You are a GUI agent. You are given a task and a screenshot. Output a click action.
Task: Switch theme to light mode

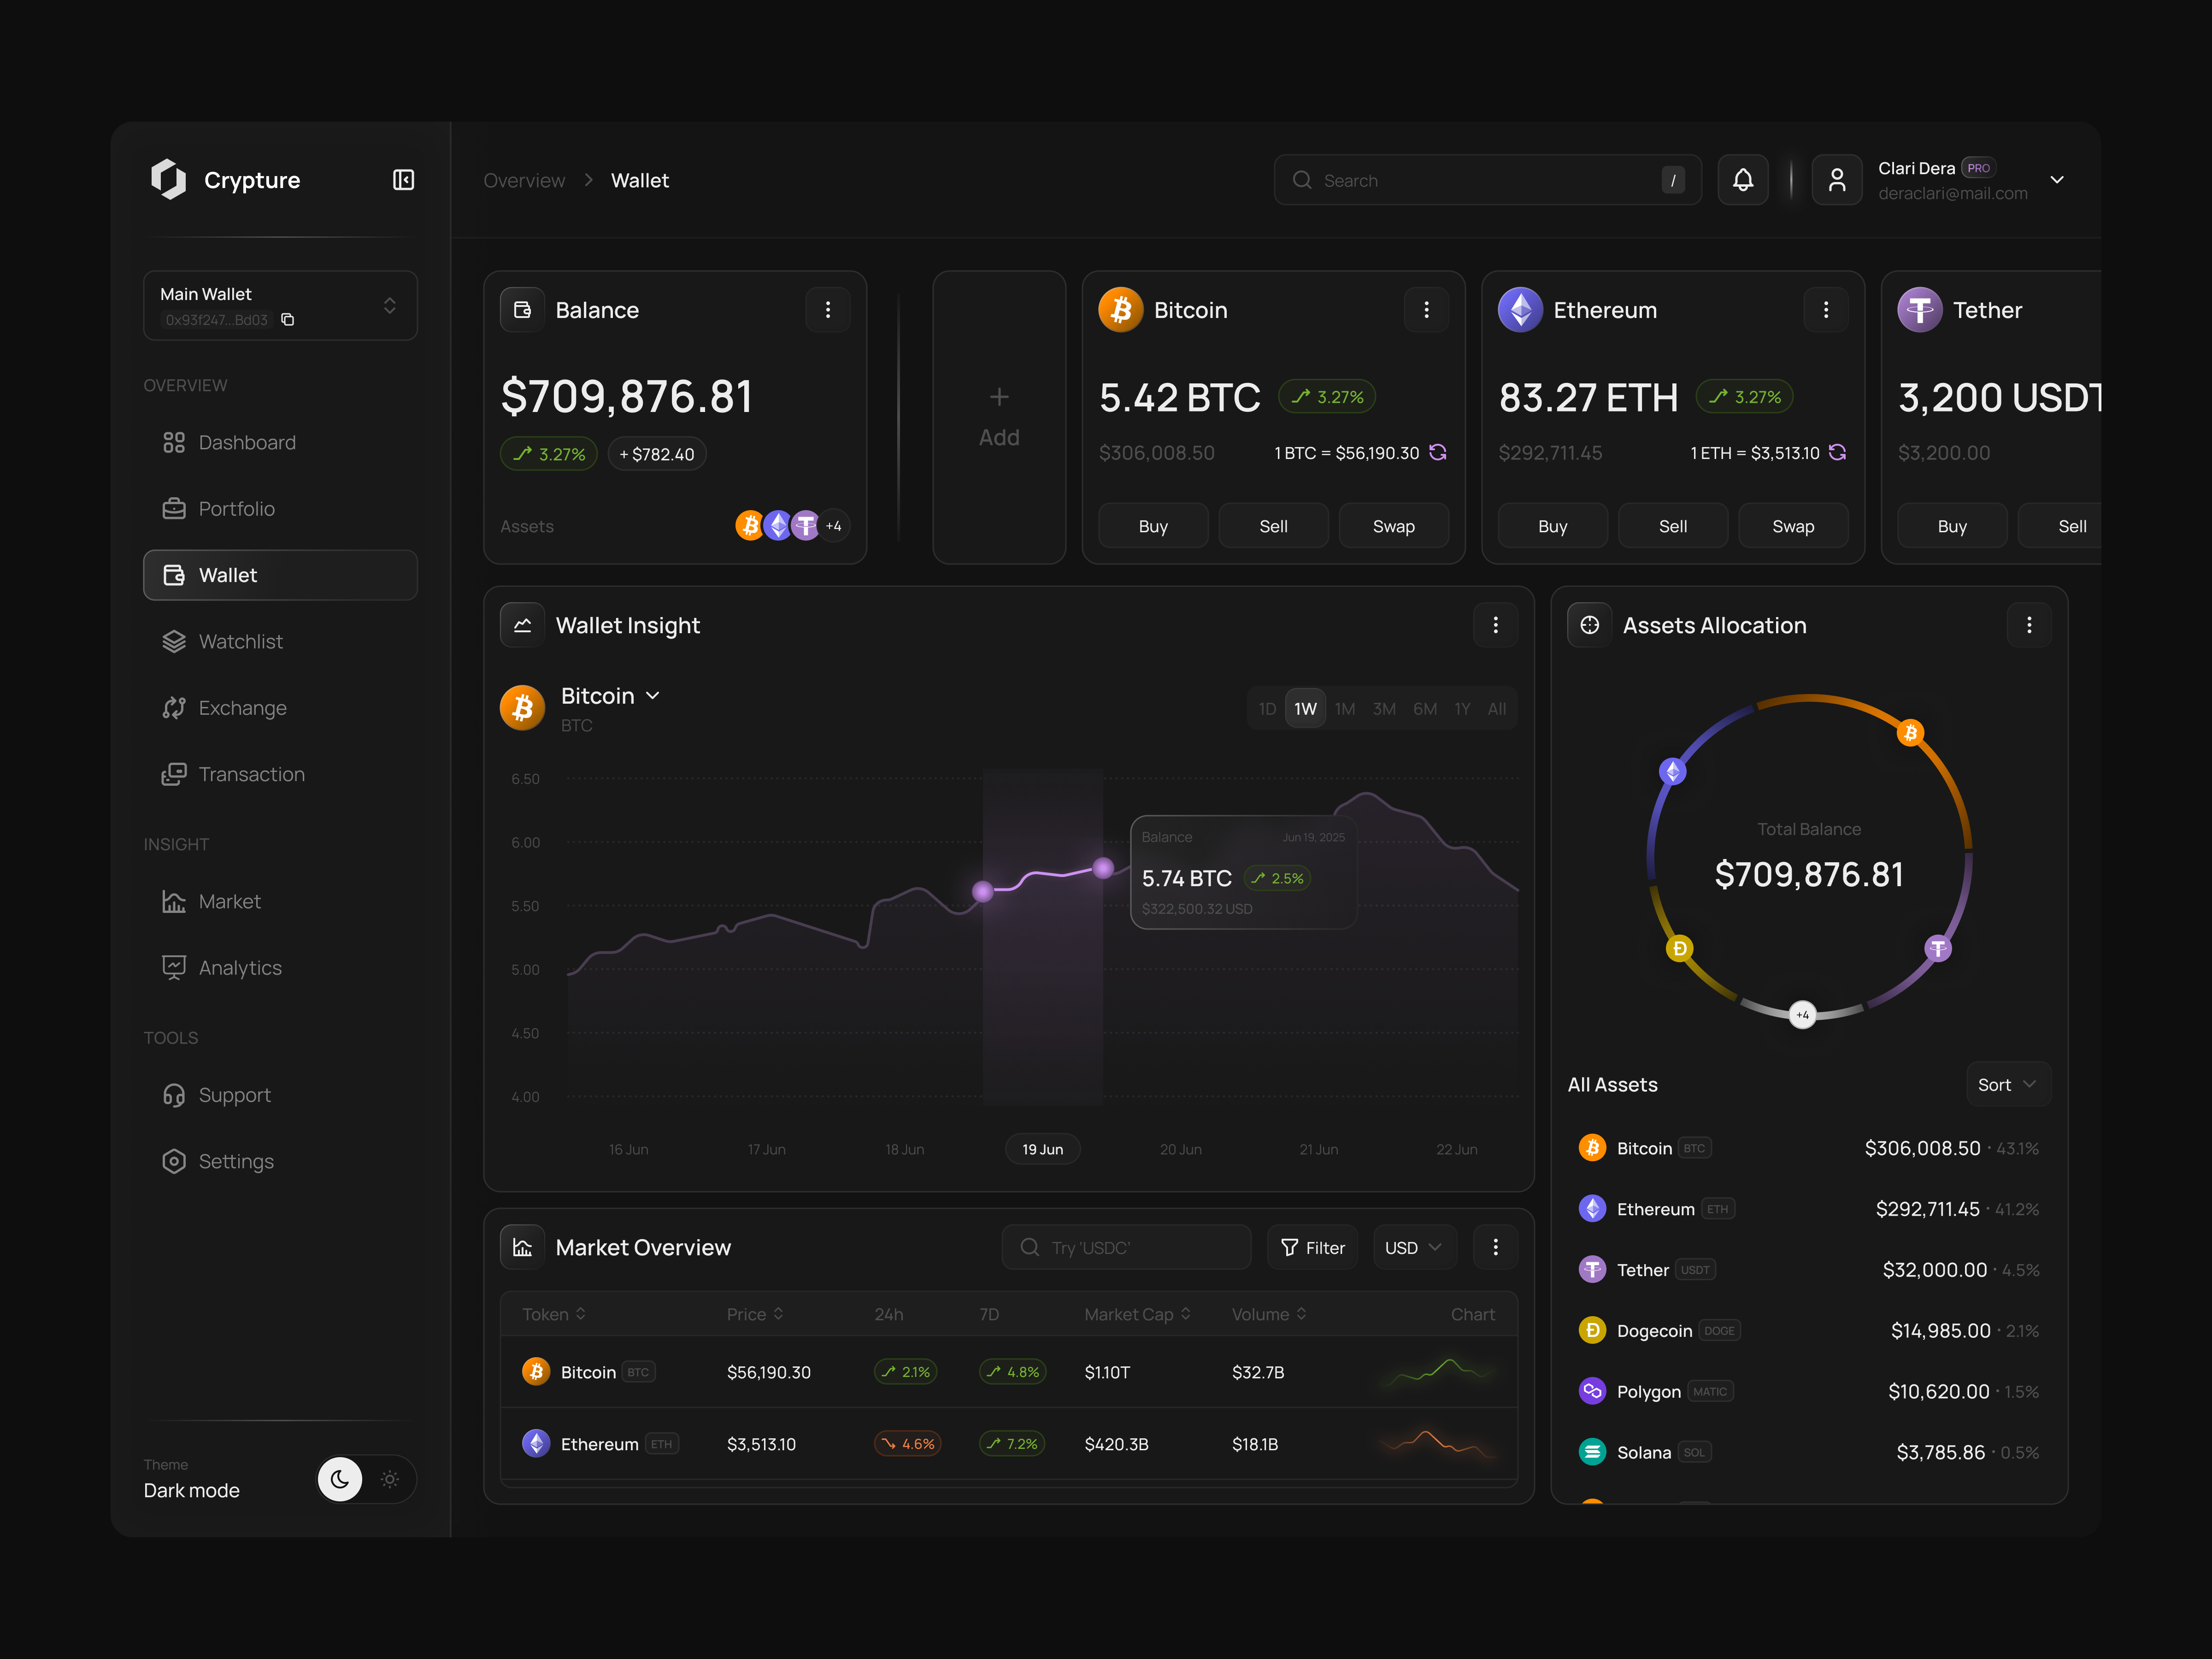pyautogui.click(x=390, y=1479)
